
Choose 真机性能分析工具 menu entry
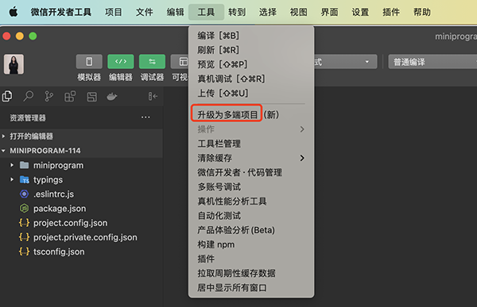click(251, 201)
